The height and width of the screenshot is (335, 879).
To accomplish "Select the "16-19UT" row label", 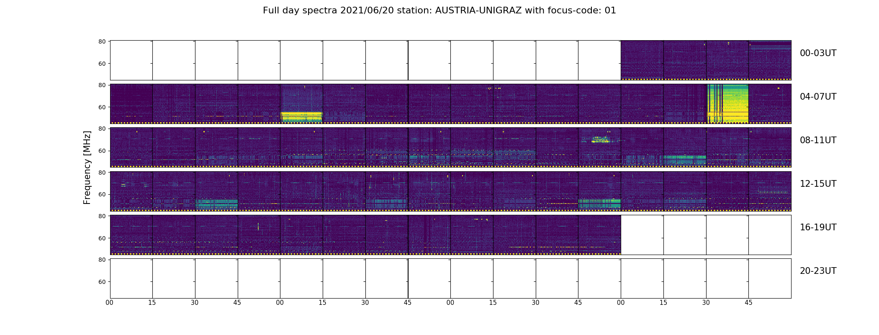I will (818, 227).
